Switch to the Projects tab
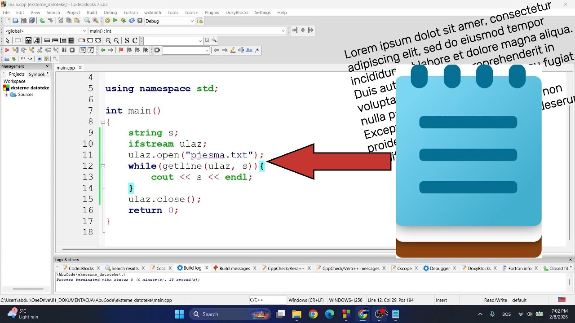The width and height of the screenshot is (575, 323). click(17, 74)
